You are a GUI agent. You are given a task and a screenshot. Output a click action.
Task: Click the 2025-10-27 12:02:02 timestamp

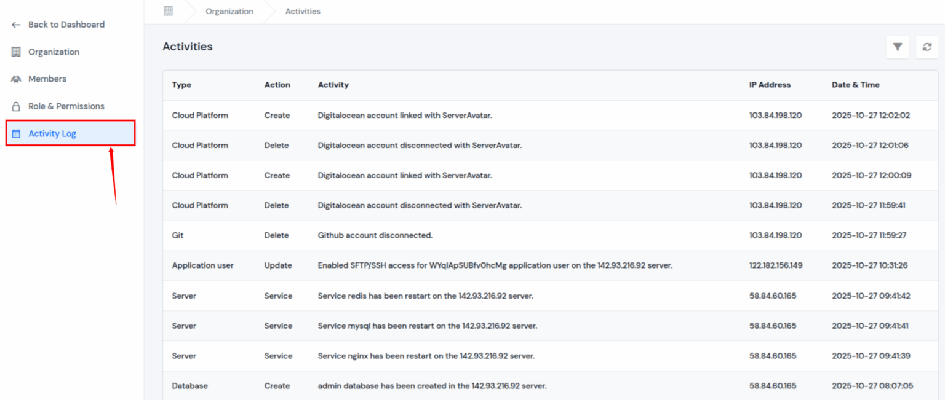[x=871, y=116]
